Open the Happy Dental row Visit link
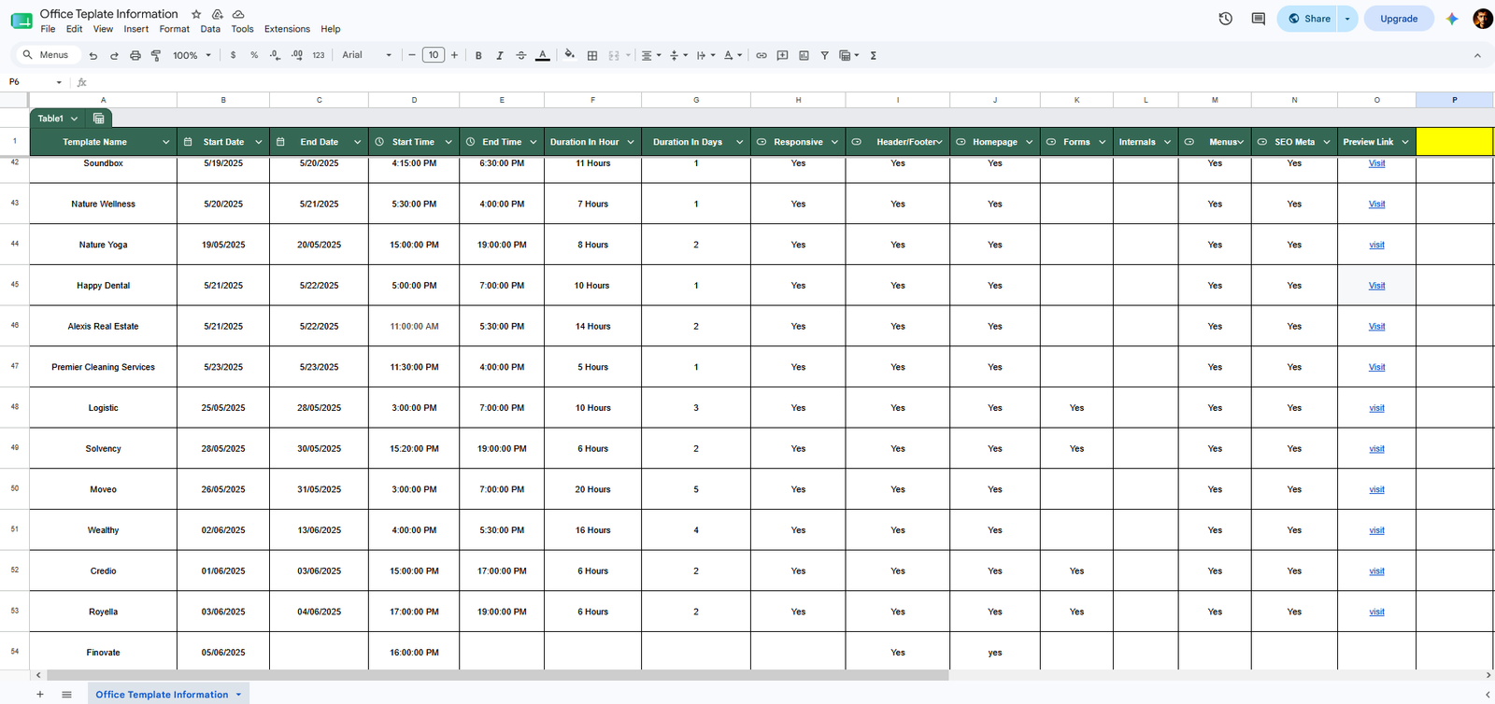 click(x=1376, y=286)
